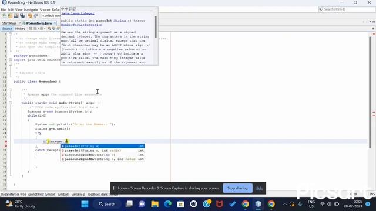Switch to History view
The height and width of the screenshot is (211, 376).
[20, 29]
